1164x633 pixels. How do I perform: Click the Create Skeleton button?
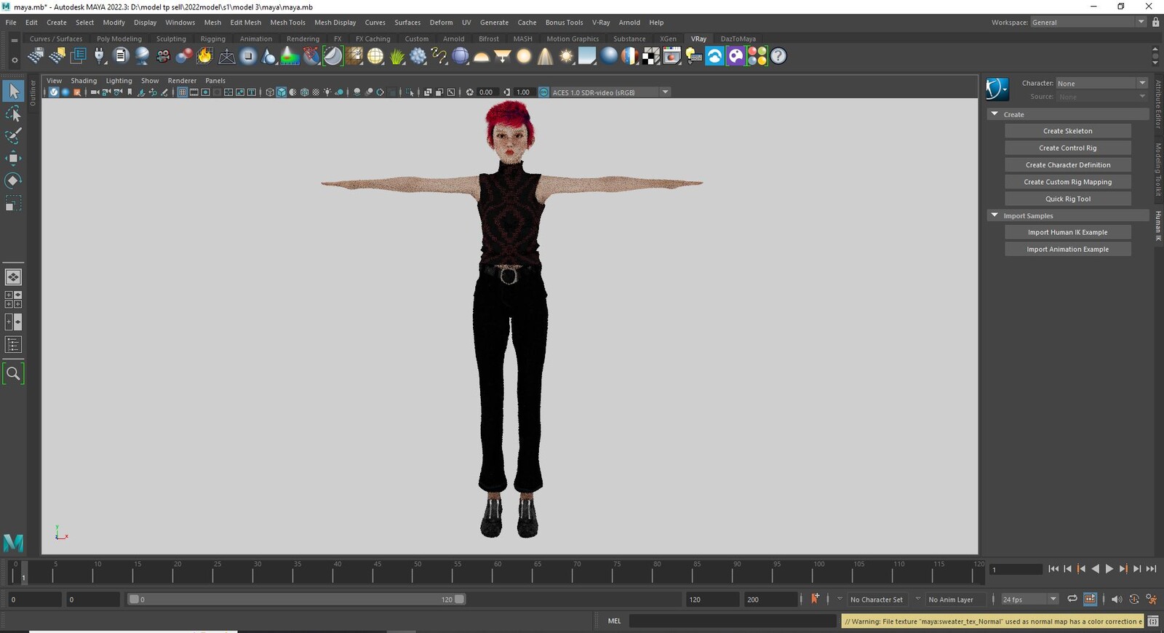[1067, 131]
